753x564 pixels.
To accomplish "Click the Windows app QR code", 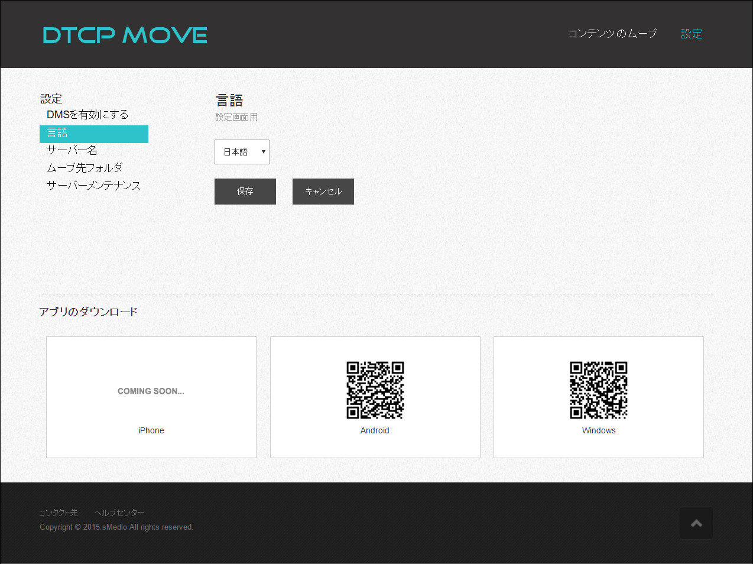I will point(598,390).
